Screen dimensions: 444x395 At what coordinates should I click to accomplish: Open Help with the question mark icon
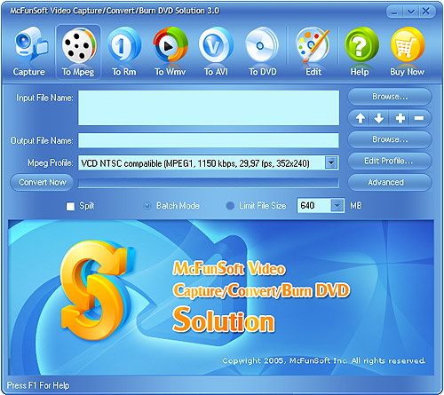(x=361, y=51)
